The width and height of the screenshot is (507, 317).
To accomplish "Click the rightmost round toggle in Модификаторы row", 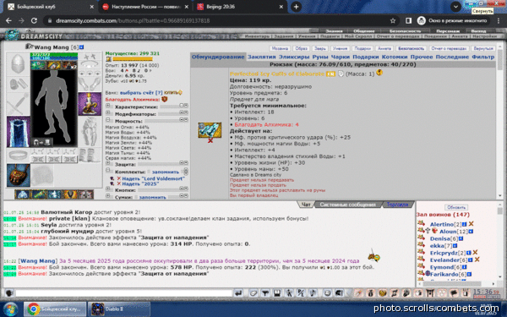I will click(186, 112).
